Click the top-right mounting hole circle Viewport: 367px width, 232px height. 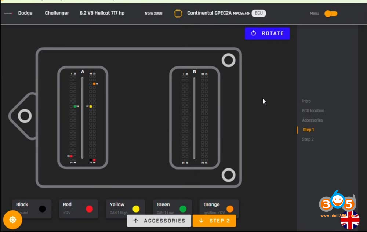[x=228, y=60]
